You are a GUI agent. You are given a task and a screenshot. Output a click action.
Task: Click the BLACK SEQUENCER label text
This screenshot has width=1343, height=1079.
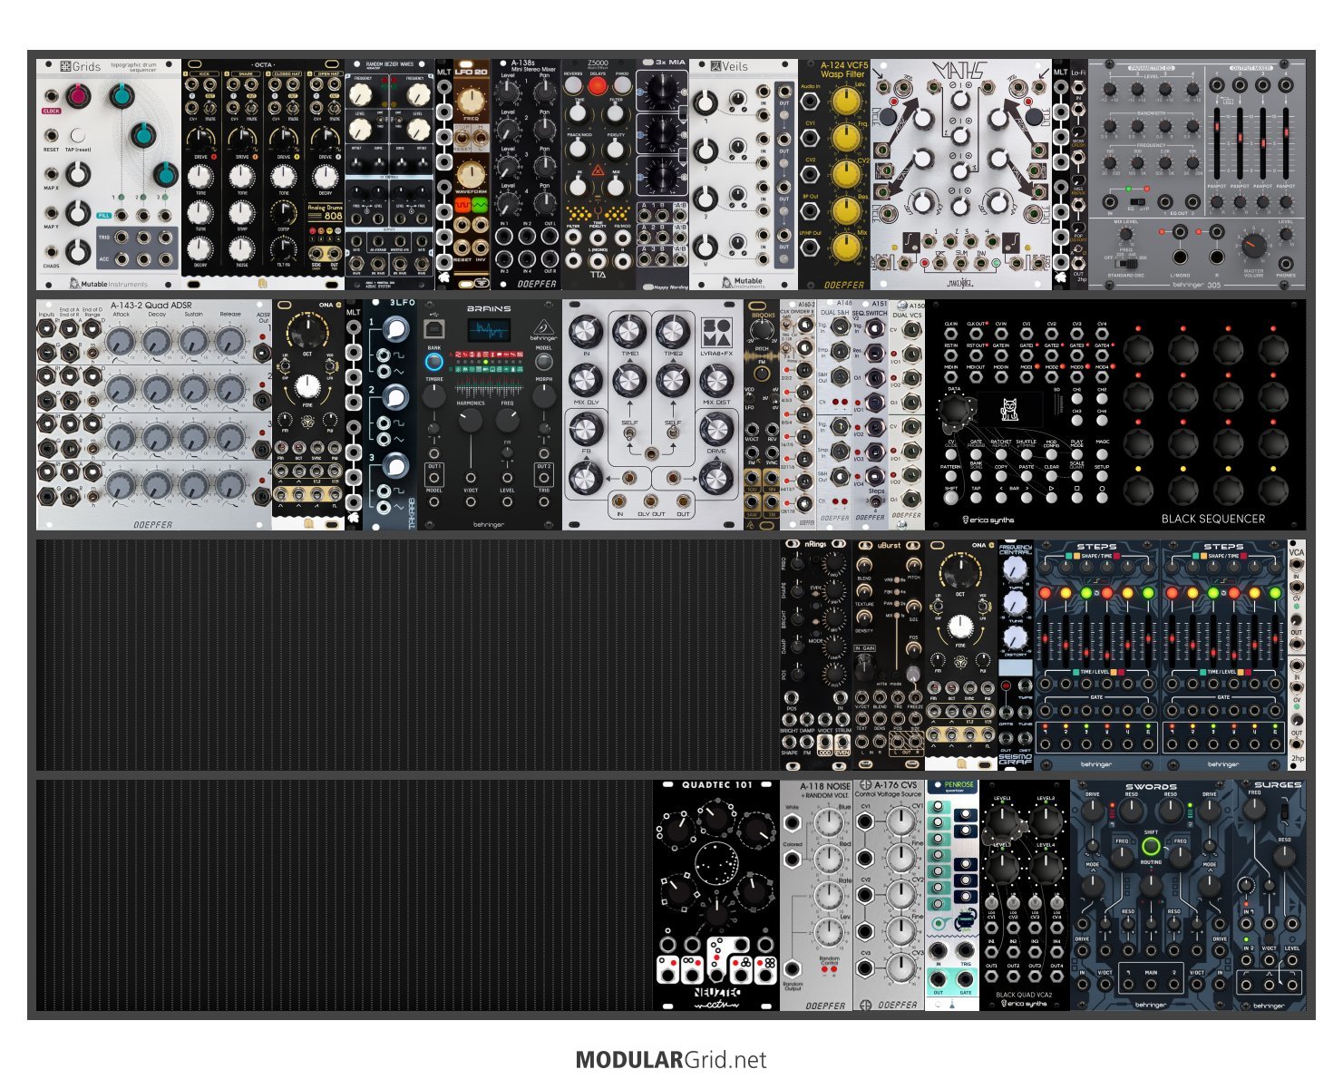point(1213,519)
